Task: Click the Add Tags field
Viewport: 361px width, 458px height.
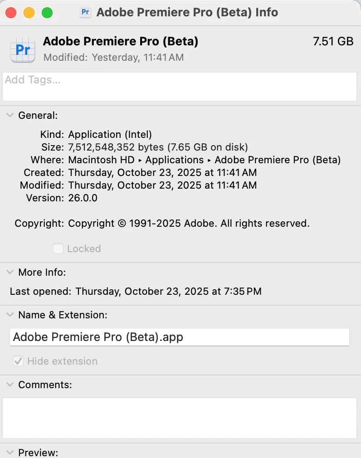Action: (180, 87)
